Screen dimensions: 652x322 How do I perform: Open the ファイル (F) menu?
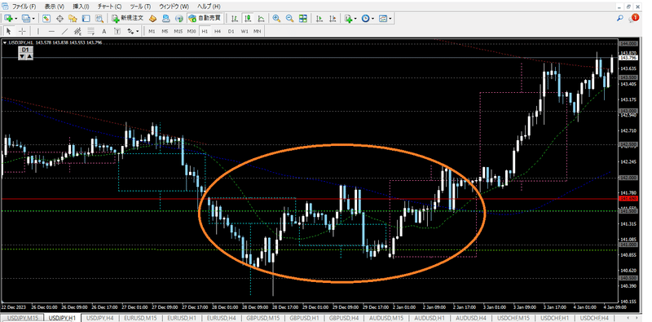click(x=24, y=7)
